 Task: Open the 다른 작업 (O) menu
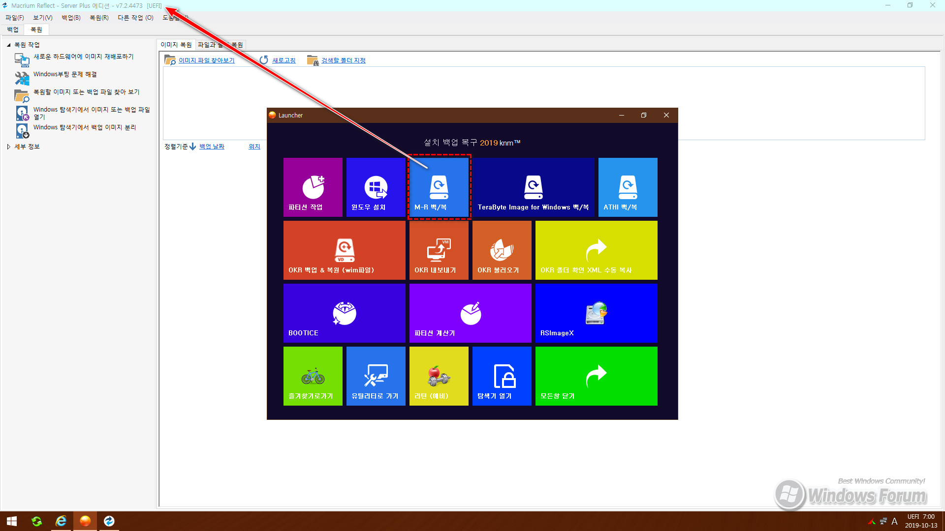[135, 18]
